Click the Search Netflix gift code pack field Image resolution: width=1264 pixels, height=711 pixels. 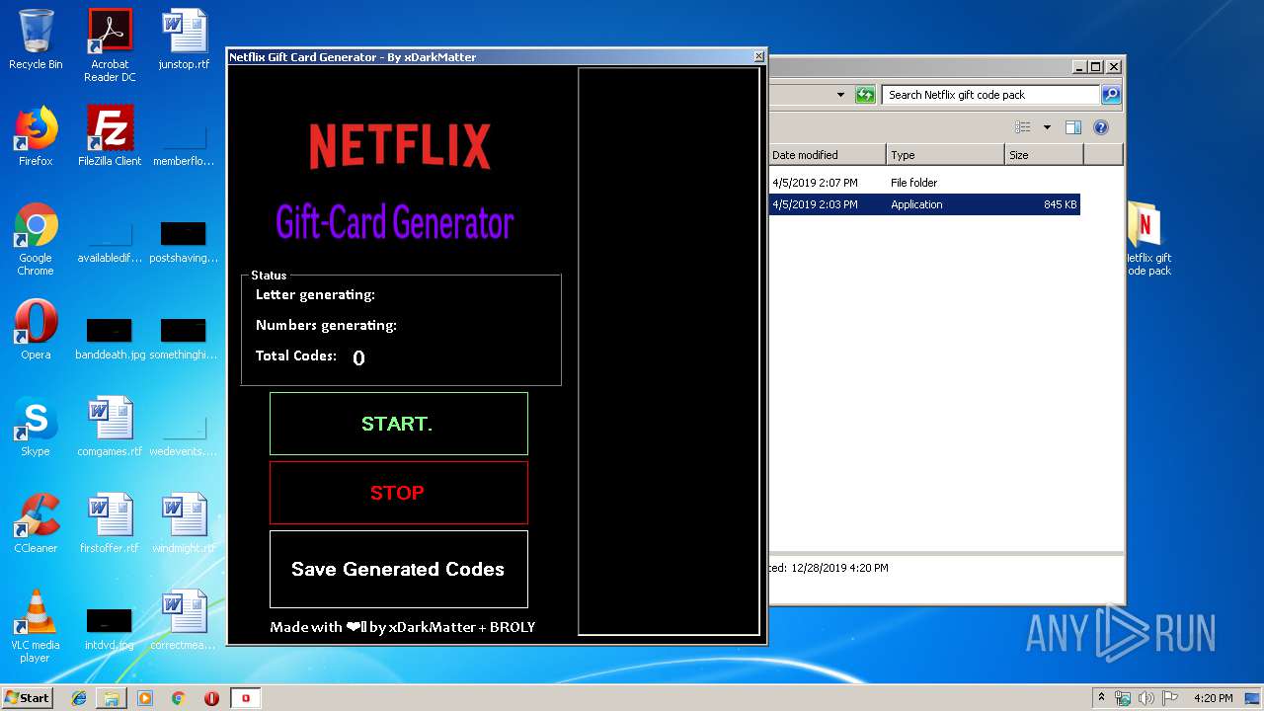pyautogui.click(x=990, y=95)
